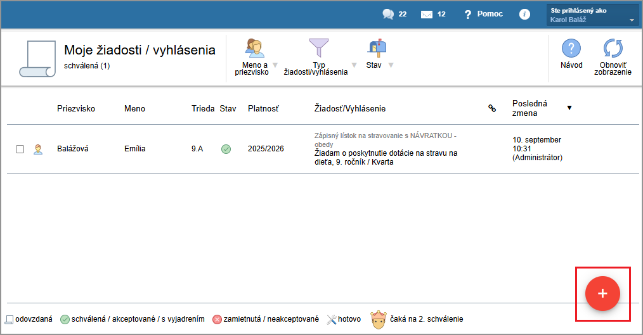Image resolution: width=643 pixels, height=335 pixels.
Task: Click the student person icon beside Balážová
Action: [38, 149]
